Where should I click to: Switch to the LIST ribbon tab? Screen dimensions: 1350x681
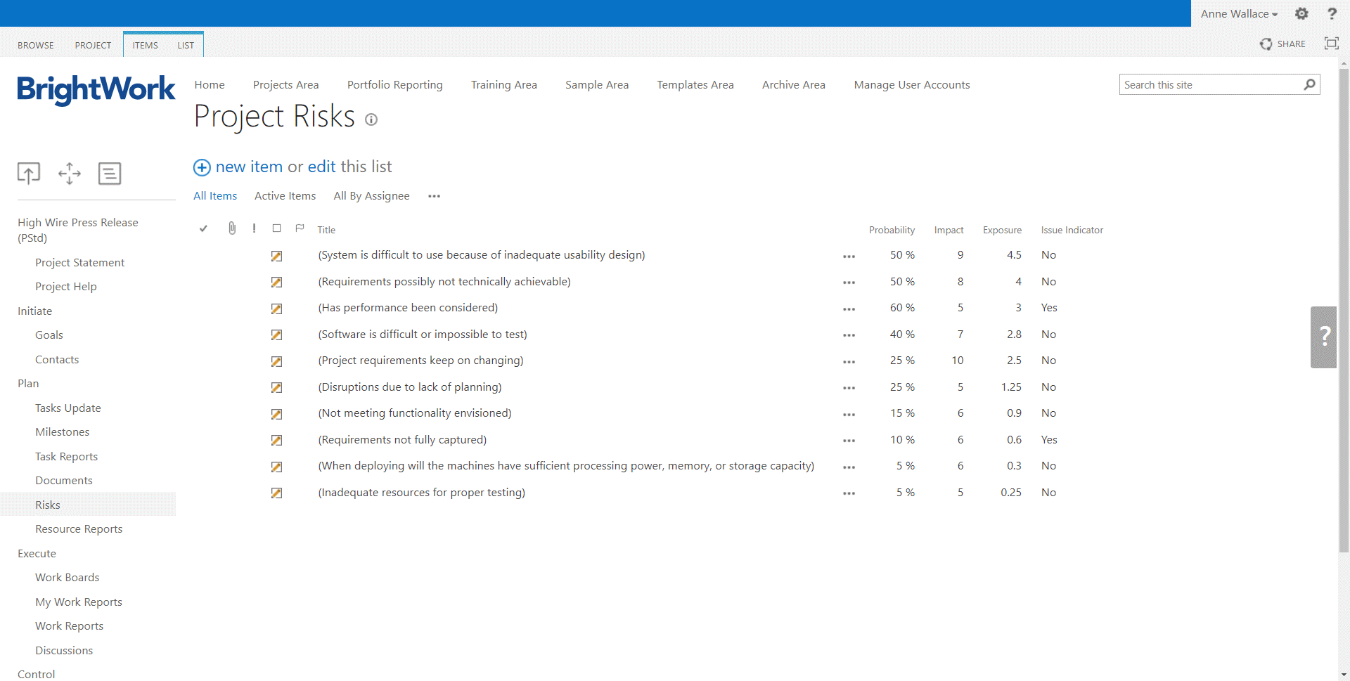[x=186, y=45]
